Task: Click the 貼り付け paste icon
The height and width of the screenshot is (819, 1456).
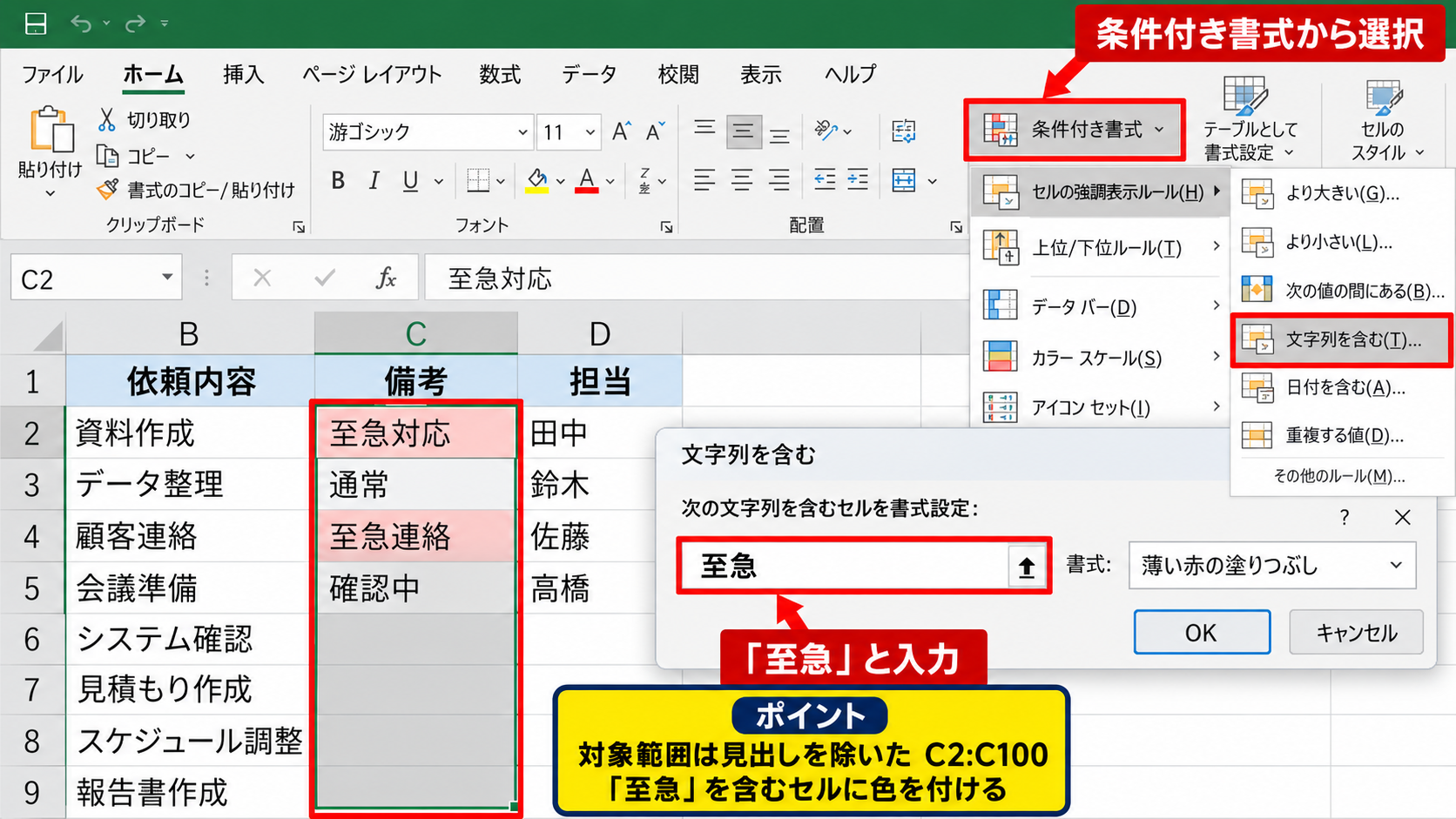Action: 51,131
